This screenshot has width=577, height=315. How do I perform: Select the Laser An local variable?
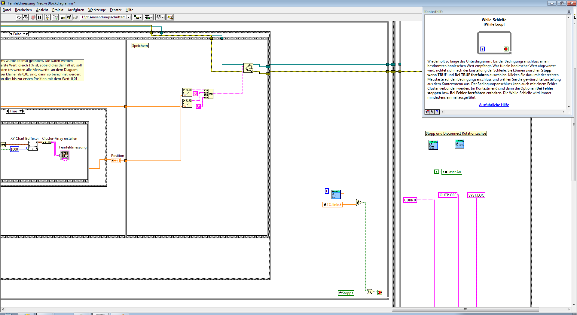452,172
